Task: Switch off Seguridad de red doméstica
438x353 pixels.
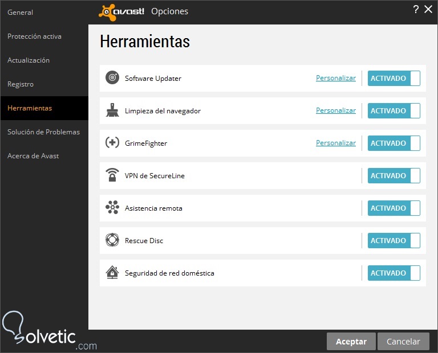Action: [x=394, y=273]
